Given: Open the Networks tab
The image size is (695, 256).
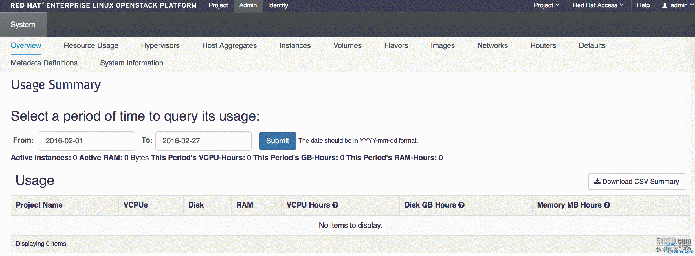Looking at the screenshot, I should point(492,45).
